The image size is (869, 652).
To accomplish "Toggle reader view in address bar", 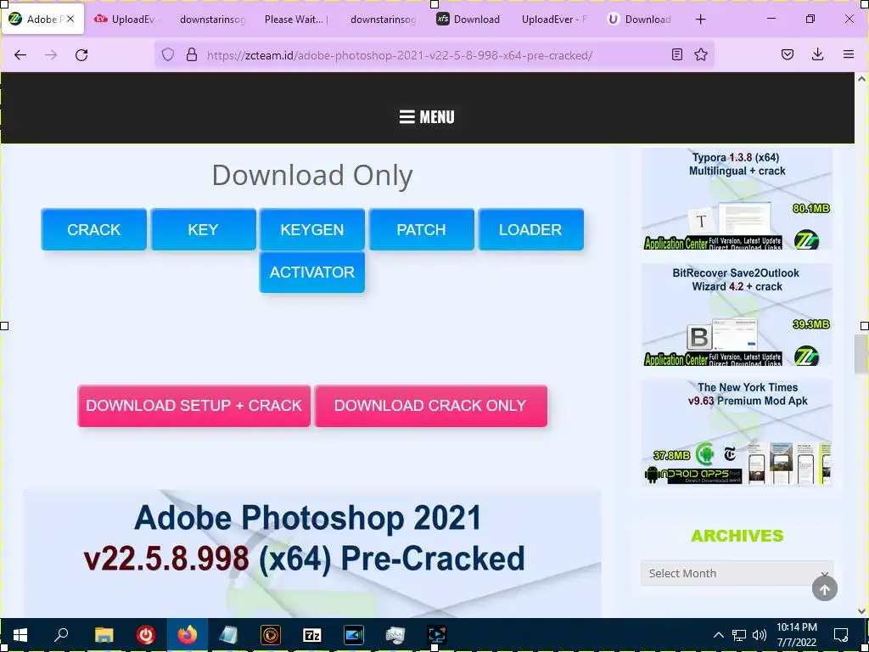I will tap(676, 54).
